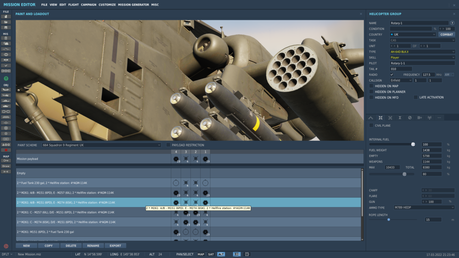Tick the Civil Plane checkbox

coord(371,125)
